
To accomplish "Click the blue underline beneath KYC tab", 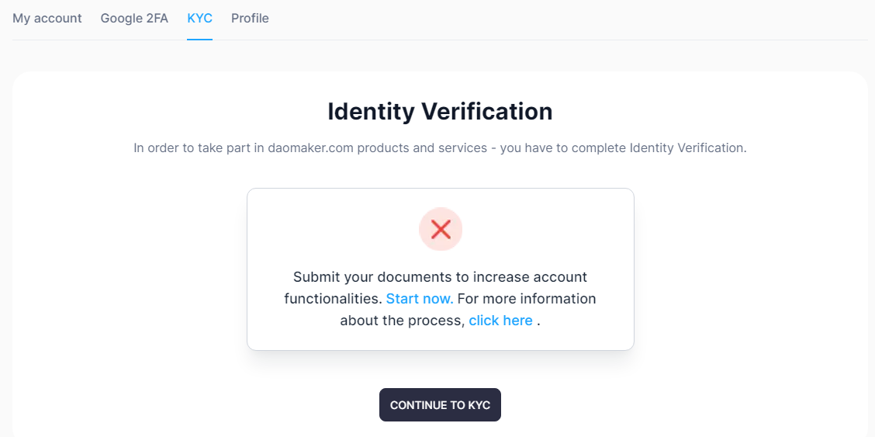I will pyautogui.click(x=199, y=39).
